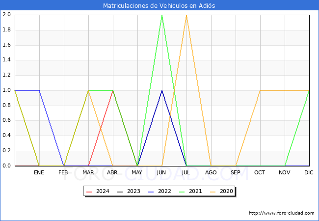Click the green 2021 peak at JUN
The height and width of the screenshot is (221, 319).
162,15
